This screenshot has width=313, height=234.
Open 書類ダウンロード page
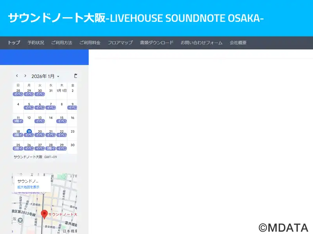point(156,43)
